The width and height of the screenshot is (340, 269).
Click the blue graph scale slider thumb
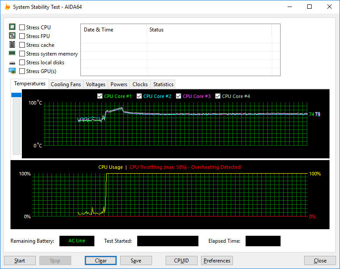click(16, 95)
